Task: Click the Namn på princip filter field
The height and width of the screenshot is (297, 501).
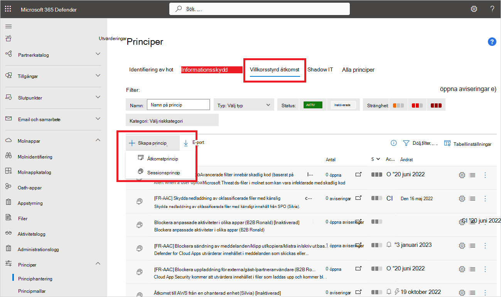Action: 178,105
